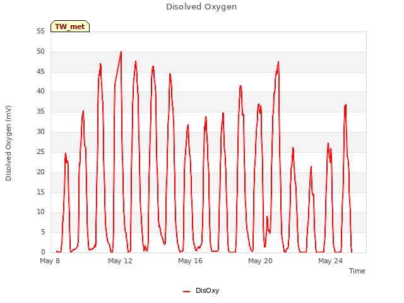
Task: Click the TW_met annotation label
Action: click(70, 27)
